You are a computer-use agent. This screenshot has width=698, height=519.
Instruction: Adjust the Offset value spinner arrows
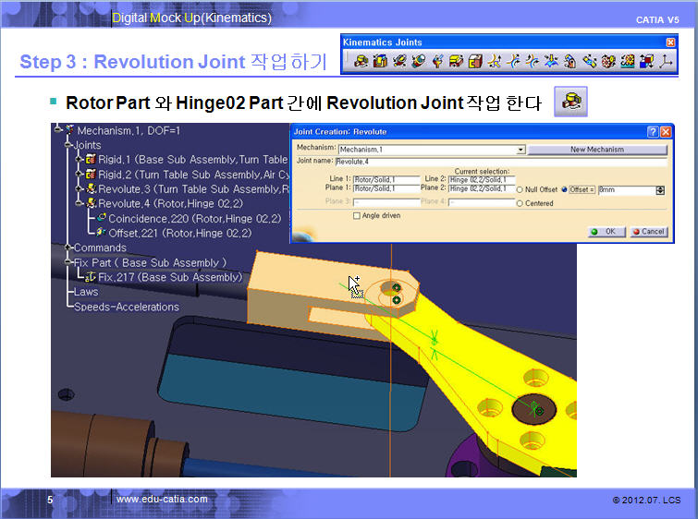pos(660,189)
